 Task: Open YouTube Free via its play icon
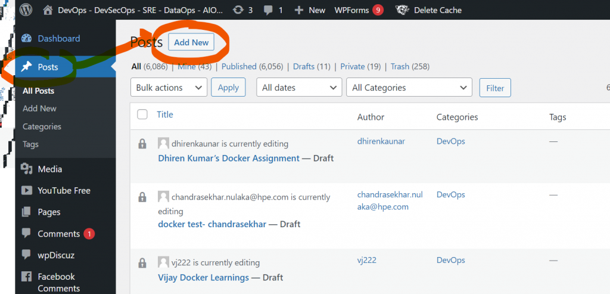click(26, 191)
